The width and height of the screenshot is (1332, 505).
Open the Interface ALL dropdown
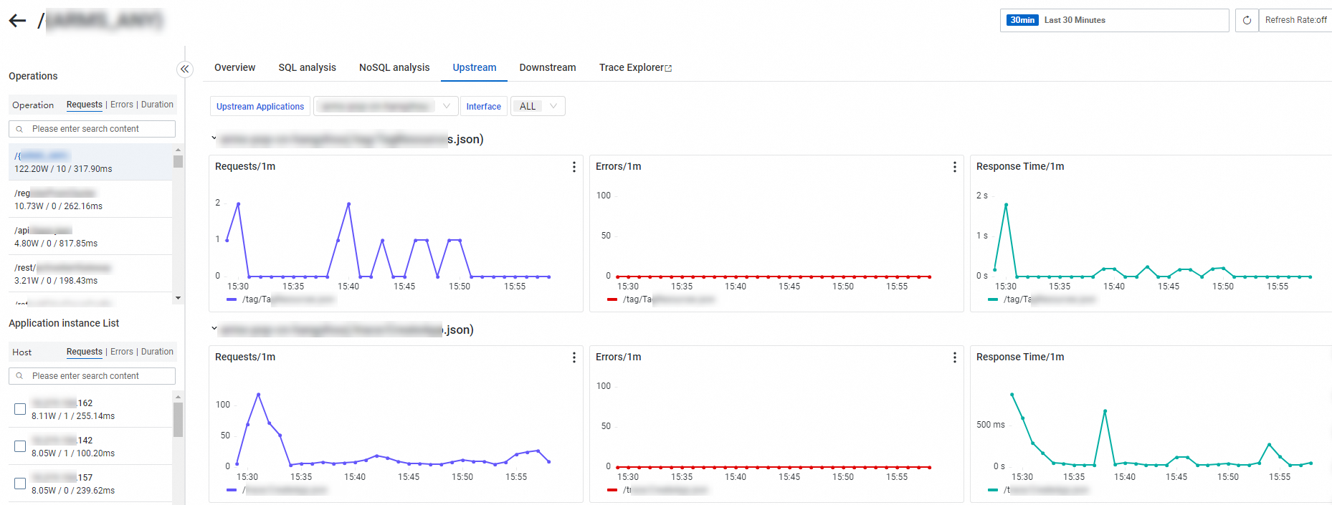pos(538,106)
